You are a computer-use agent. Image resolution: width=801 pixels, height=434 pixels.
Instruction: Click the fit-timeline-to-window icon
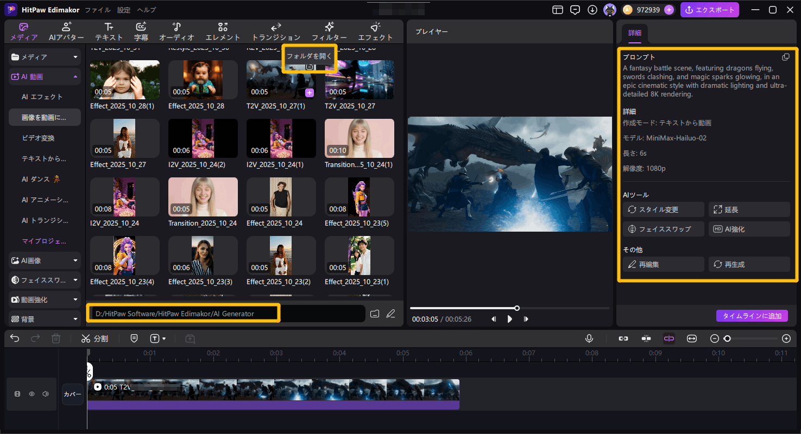coord(692,339)
